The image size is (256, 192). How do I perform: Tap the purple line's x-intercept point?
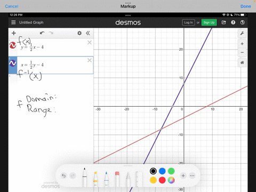click(172, 106)
